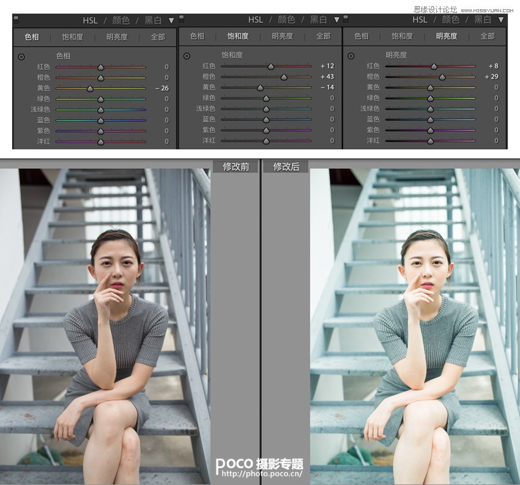Click the +8 value of 红色 luminance

pyautogui.click(x=494, y=66)
